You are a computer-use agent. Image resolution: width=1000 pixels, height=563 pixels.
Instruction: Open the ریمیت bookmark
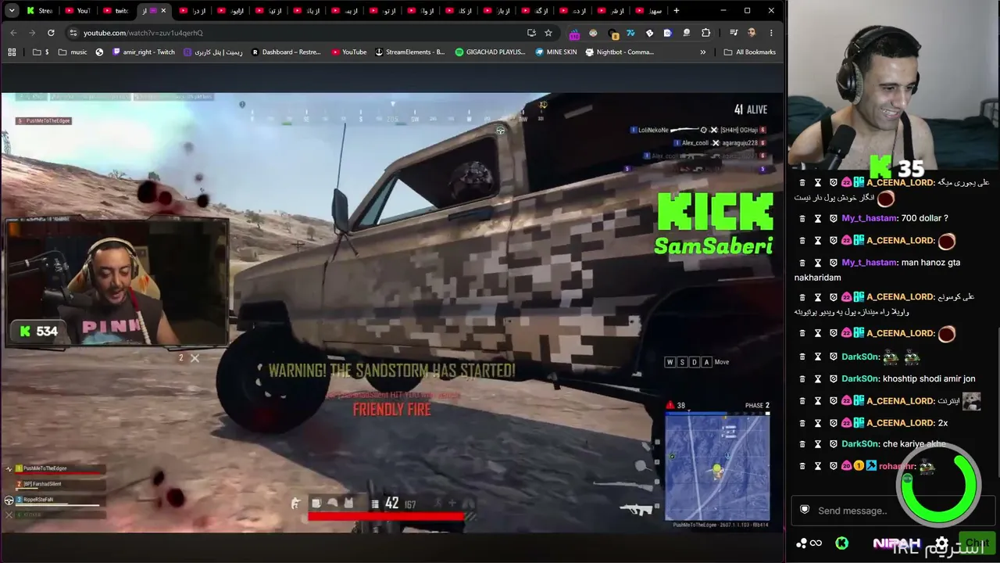tap(212, 52)
